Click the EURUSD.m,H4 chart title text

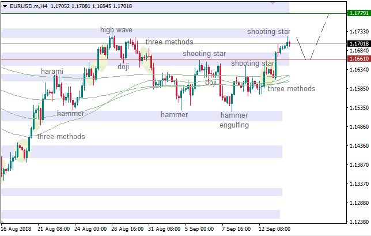pos(28,5)
